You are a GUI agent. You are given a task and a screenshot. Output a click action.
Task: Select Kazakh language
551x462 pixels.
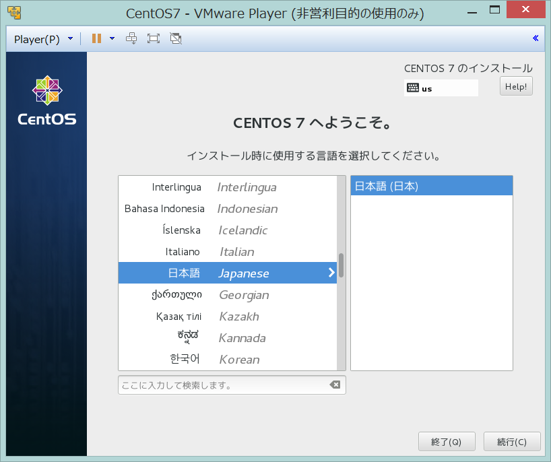[228, 317]
